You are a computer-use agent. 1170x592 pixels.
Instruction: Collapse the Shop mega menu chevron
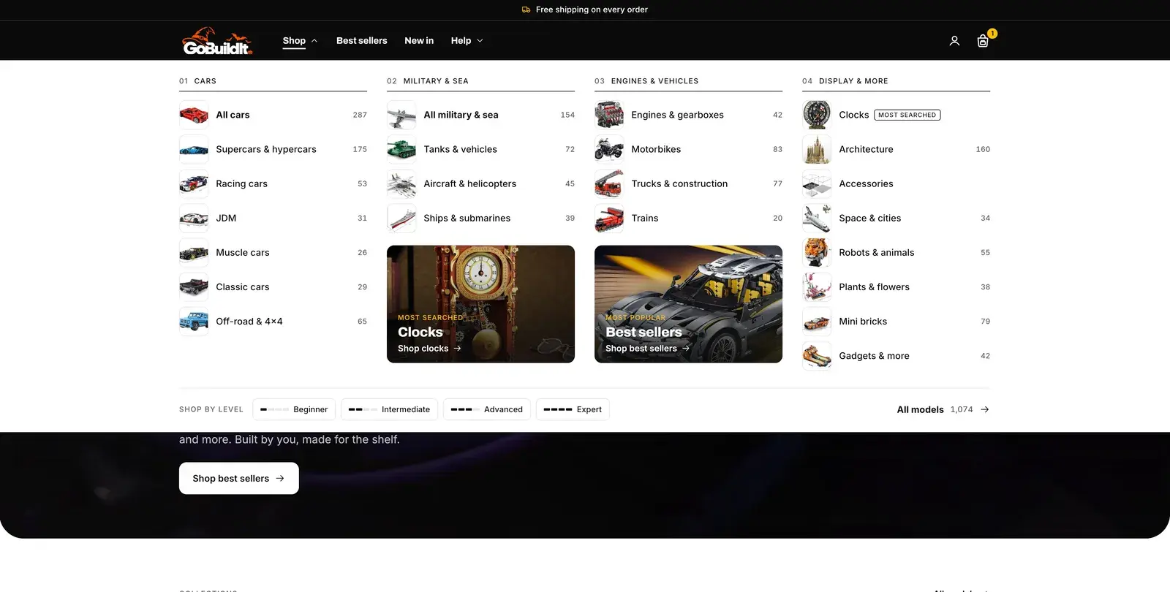(314, 41)
